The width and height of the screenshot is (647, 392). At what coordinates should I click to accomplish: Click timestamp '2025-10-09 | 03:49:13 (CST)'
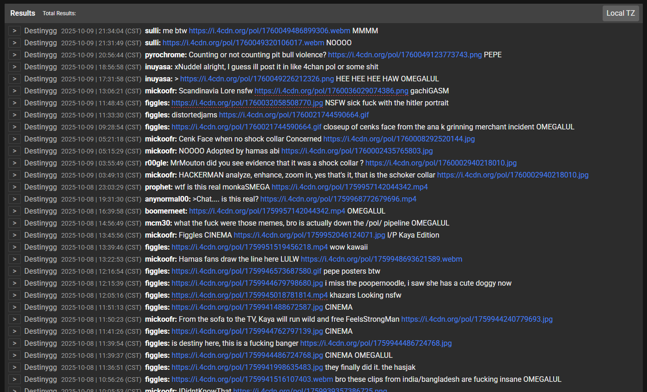coord(101,175)
